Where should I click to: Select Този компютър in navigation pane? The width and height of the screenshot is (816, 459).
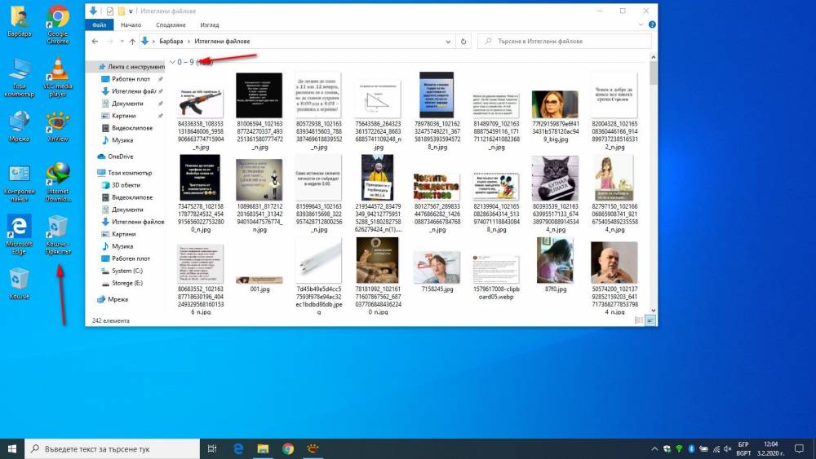[x=130, y=173]
